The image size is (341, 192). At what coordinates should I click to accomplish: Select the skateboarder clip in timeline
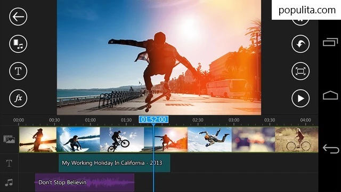coord(166,140)
